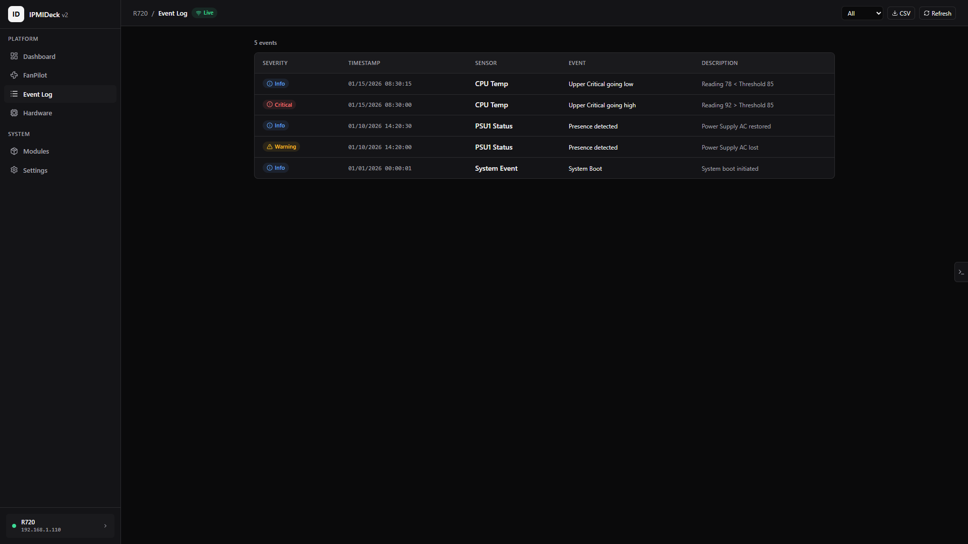Click the Critical severity badge
Viewport: 968px width, 544px height.
point(279,105)
